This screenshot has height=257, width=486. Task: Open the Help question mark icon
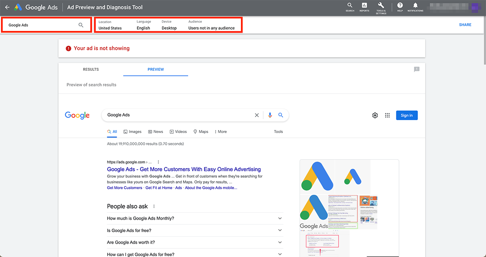400,7
